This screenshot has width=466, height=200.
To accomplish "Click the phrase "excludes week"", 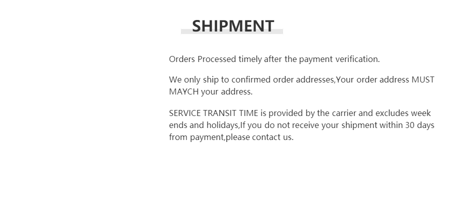I will tap(403, 113).
